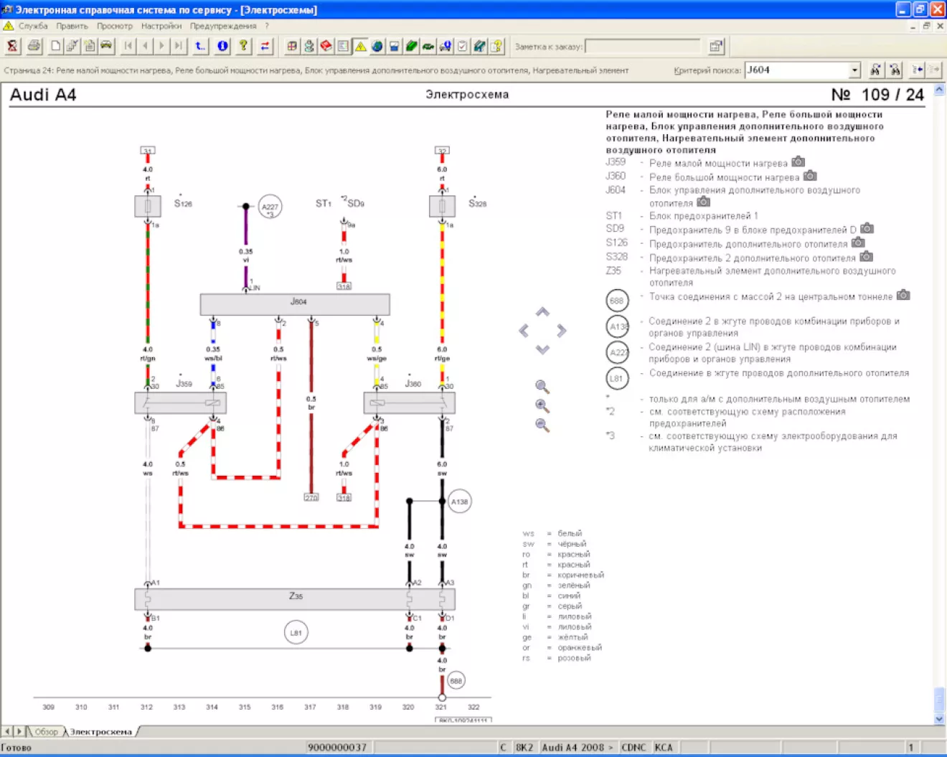
Task: Open camera icon for SD9 fuse
Action: (x=867, y=229)
